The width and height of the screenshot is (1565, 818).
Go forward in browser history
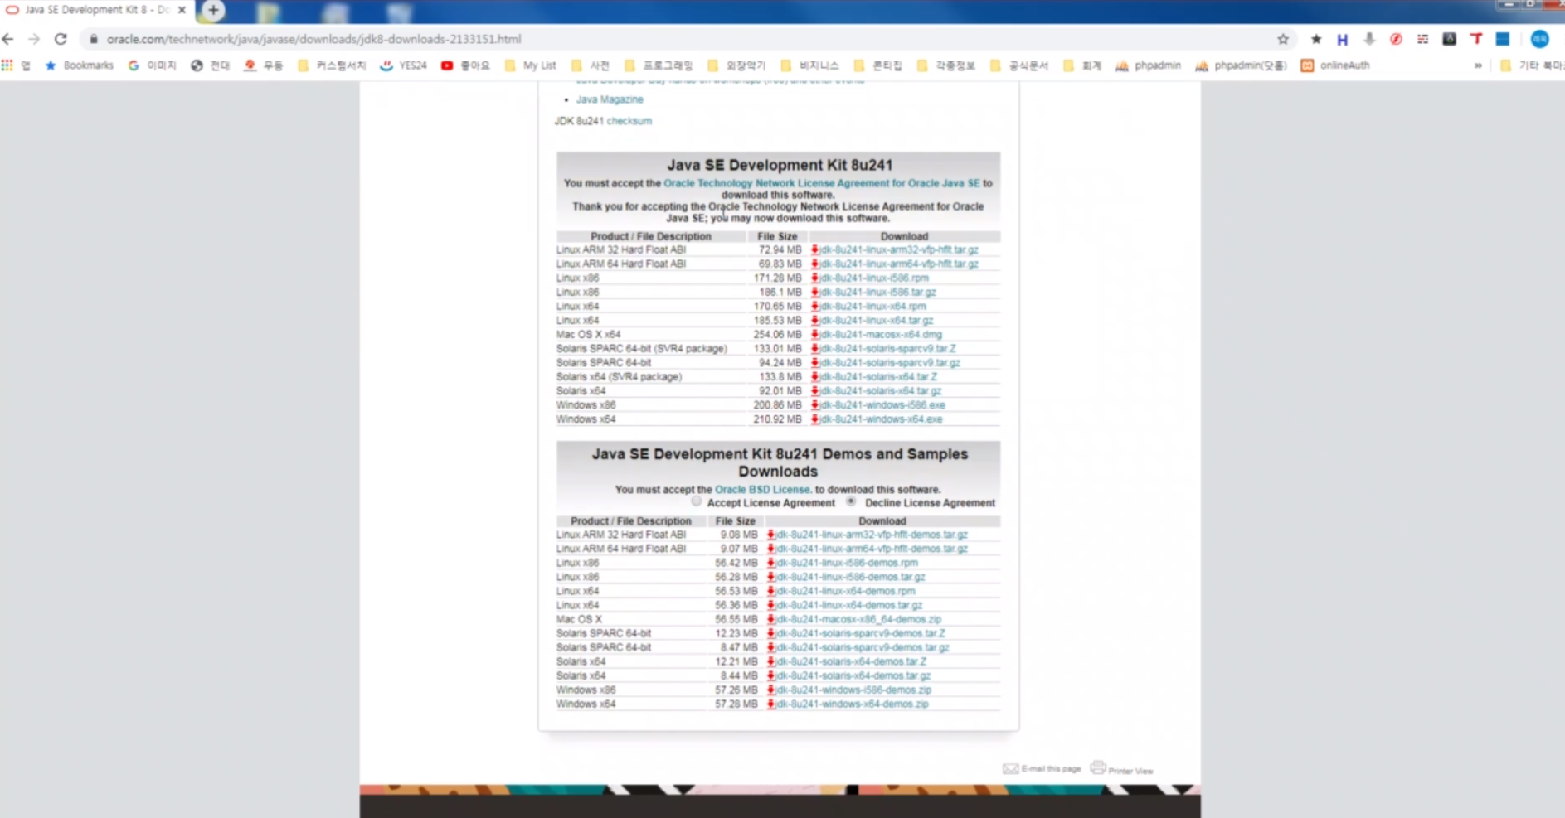(x=34, y=39)
